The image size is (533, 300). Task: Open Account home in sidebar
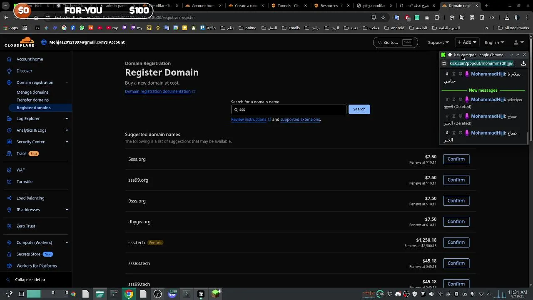pyautogui.click(x=30, y=59)
